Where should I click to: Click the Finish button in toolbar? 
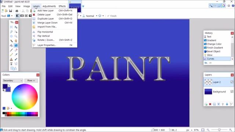(x=112, y=16)
